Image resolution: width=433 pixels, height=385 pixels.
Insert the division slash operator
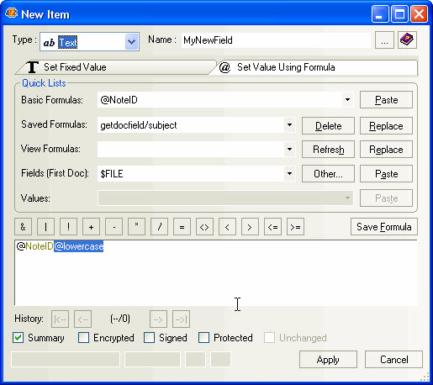[159, 227]
